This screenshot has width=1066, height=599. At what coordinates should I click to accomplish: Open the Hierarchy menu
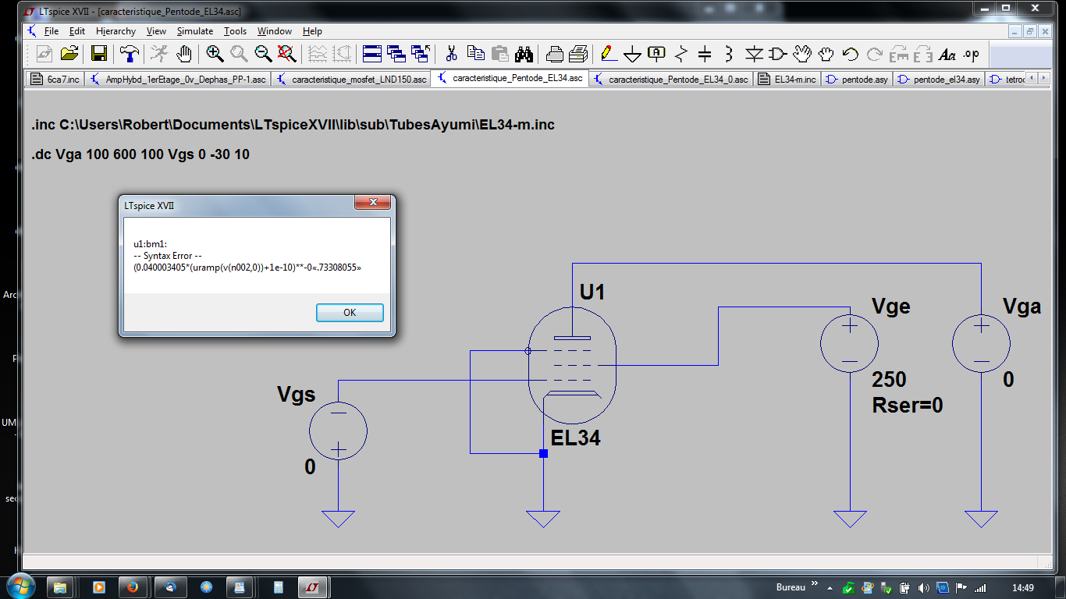[115, 31]
